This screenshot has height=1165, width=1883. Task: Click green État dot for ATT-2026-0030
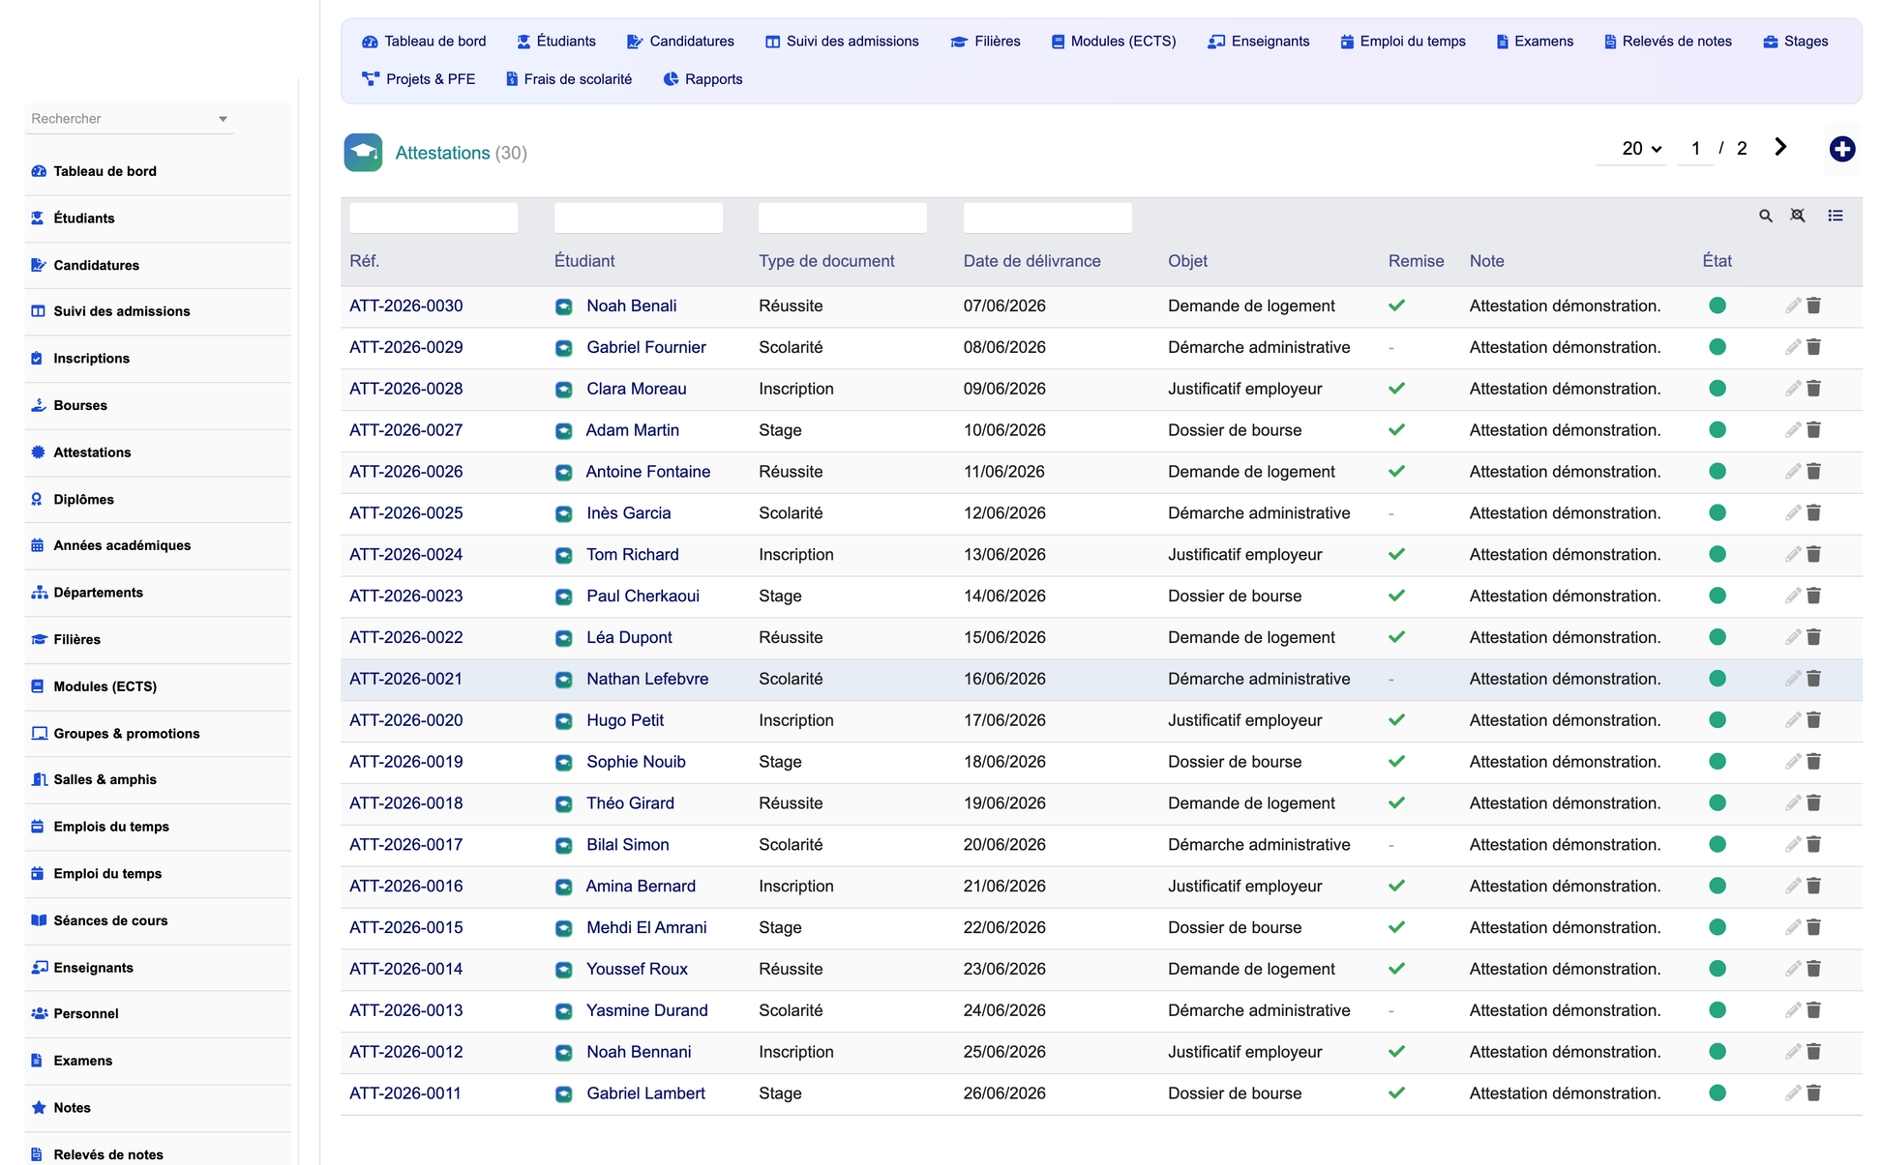[1718, 306]
